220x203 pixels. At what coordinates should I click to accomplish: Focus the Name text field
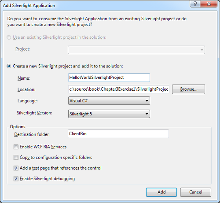click(x=109, y=78)
